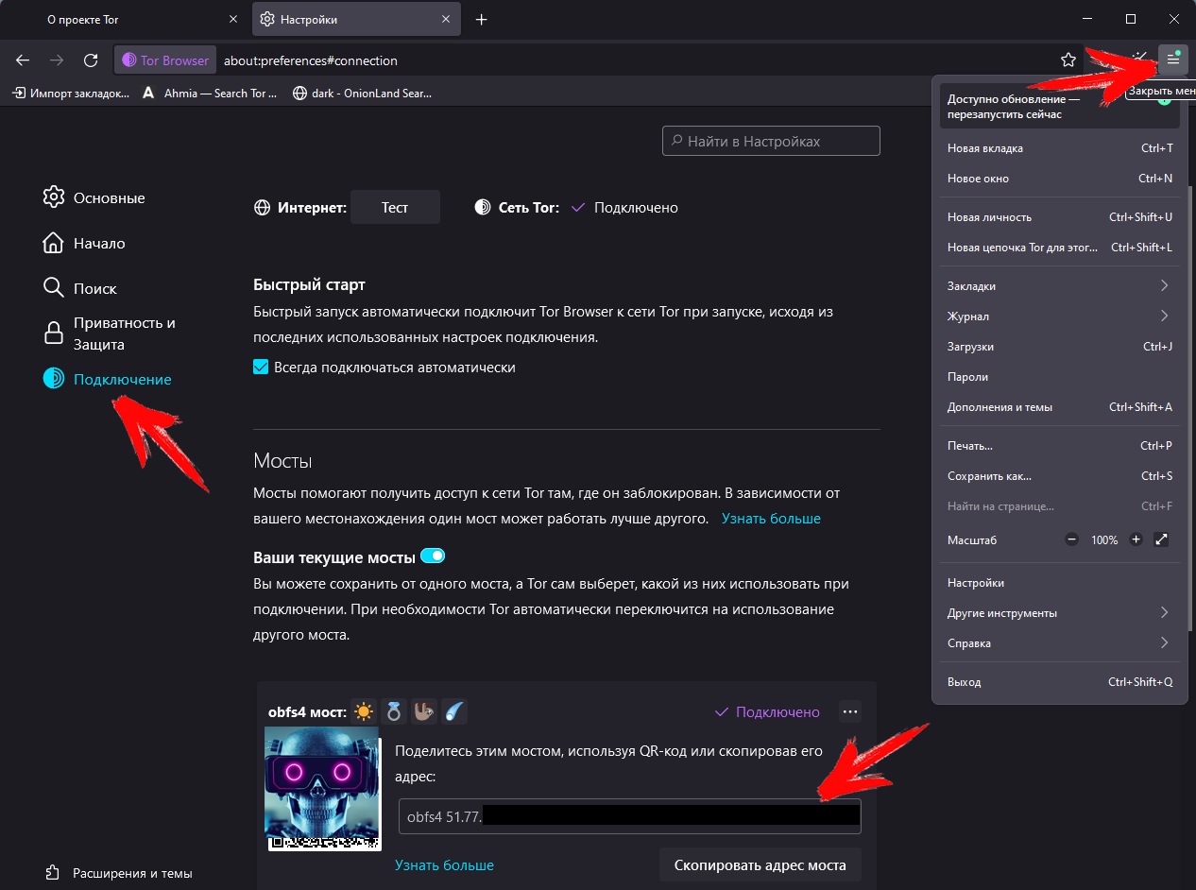The width and height of the screenshot is (1196, 890).
Task: Click the Tor Browser identity badge
Action: pyautogui.click(x=165, y=60)
